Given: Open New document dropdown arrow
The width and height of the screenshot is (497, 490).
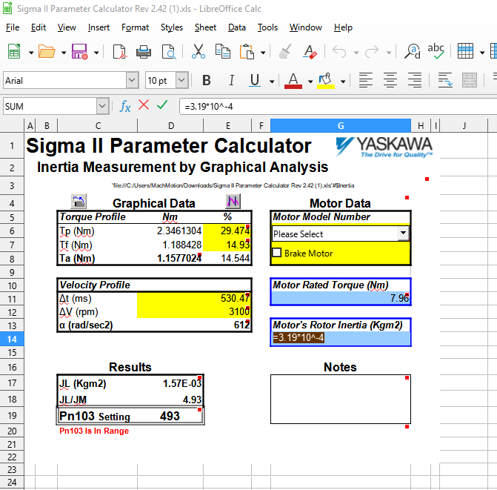Looking at the screenshot, I should 31,53.
